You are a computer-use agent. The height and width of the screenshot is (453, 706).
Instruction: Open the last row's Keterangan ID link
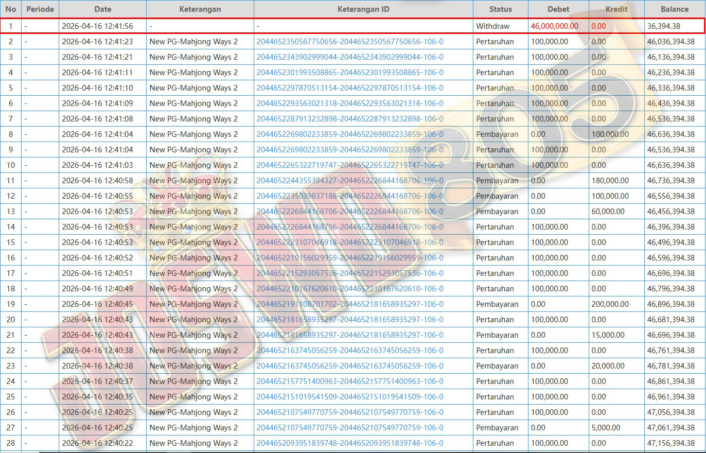(349, 443)
